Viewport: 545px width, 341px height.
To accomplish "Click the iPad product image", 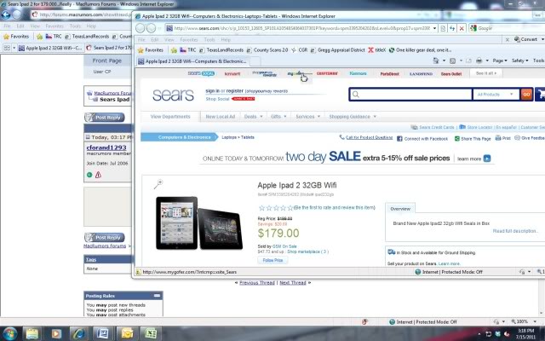I will [x=199, y=223].
